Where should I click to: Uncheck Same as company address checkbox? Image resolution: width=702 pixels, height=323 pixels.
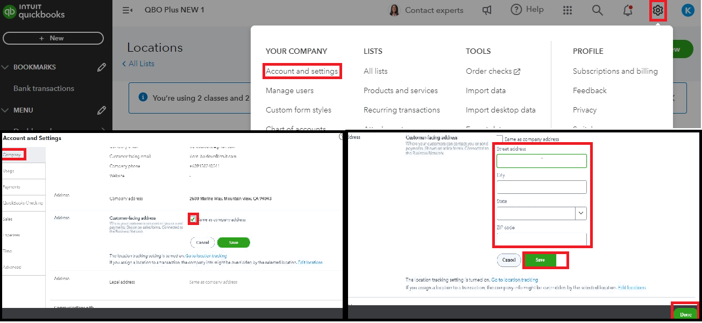pyautogui.click(x=193, y=219)
